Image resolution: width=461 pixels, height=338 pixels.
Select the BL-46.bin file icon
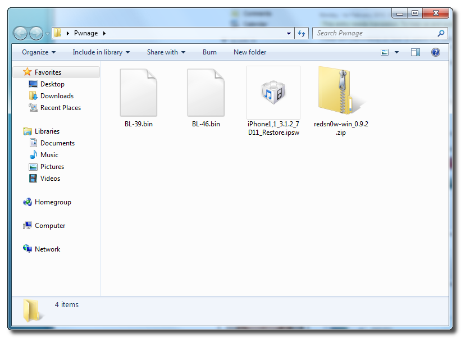pyautogui.click(x=206, y=92)
